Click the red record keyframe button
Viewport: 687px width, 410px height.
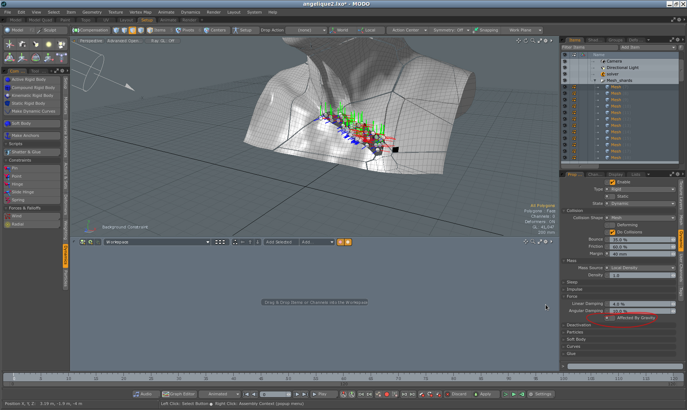click(x=386, y=394)
